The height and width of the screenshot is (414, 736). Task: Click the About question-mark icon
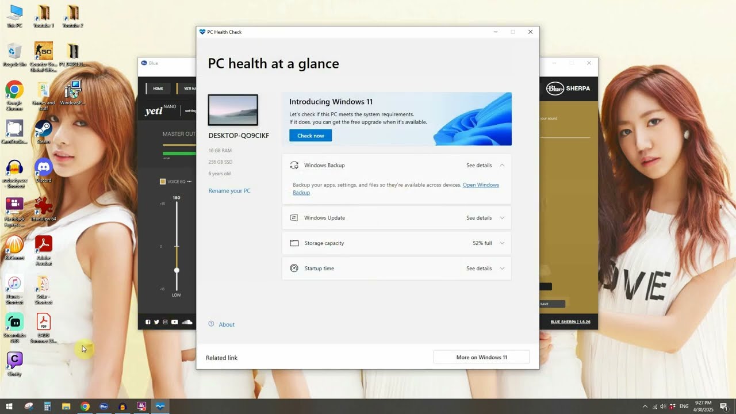coord(212,324)
